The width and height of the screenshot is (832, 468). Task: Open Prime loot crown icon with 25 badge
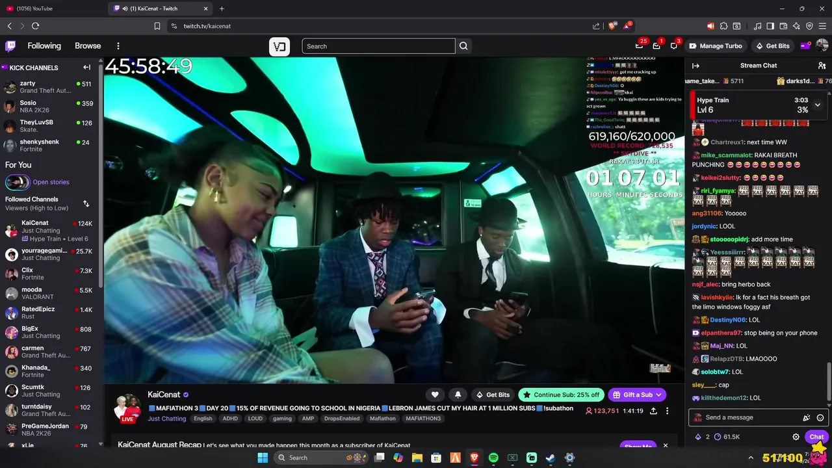pos(640,46)
